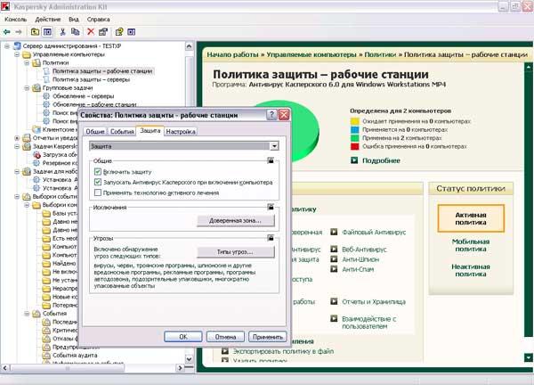
Task: Open the Подробнее link
Action: pos(381,160)
